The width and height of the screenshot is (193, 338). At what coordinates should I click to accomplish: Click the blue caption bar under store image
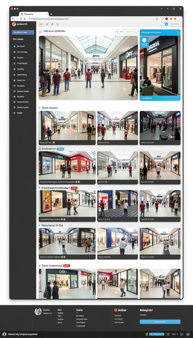(160, 98)
